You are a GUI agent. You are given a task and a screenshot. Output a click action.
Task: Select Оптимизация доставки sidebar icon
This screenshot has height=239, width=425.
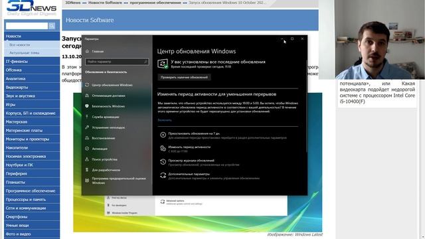pos(87,96)
